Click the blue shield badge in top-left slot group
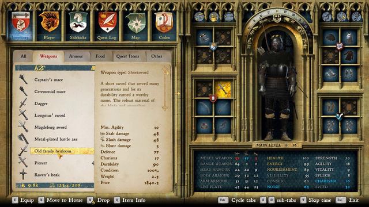 tap(213, 47)
